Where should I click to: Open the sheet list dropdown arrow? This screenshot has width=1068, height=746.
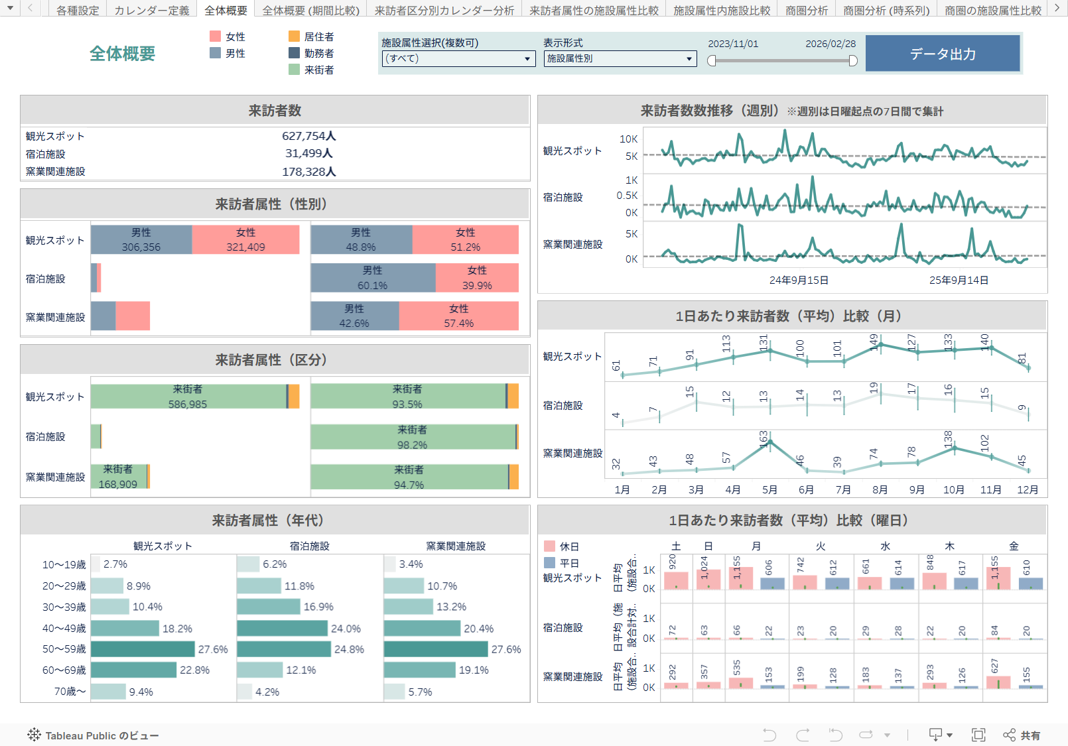click(10, 9)
